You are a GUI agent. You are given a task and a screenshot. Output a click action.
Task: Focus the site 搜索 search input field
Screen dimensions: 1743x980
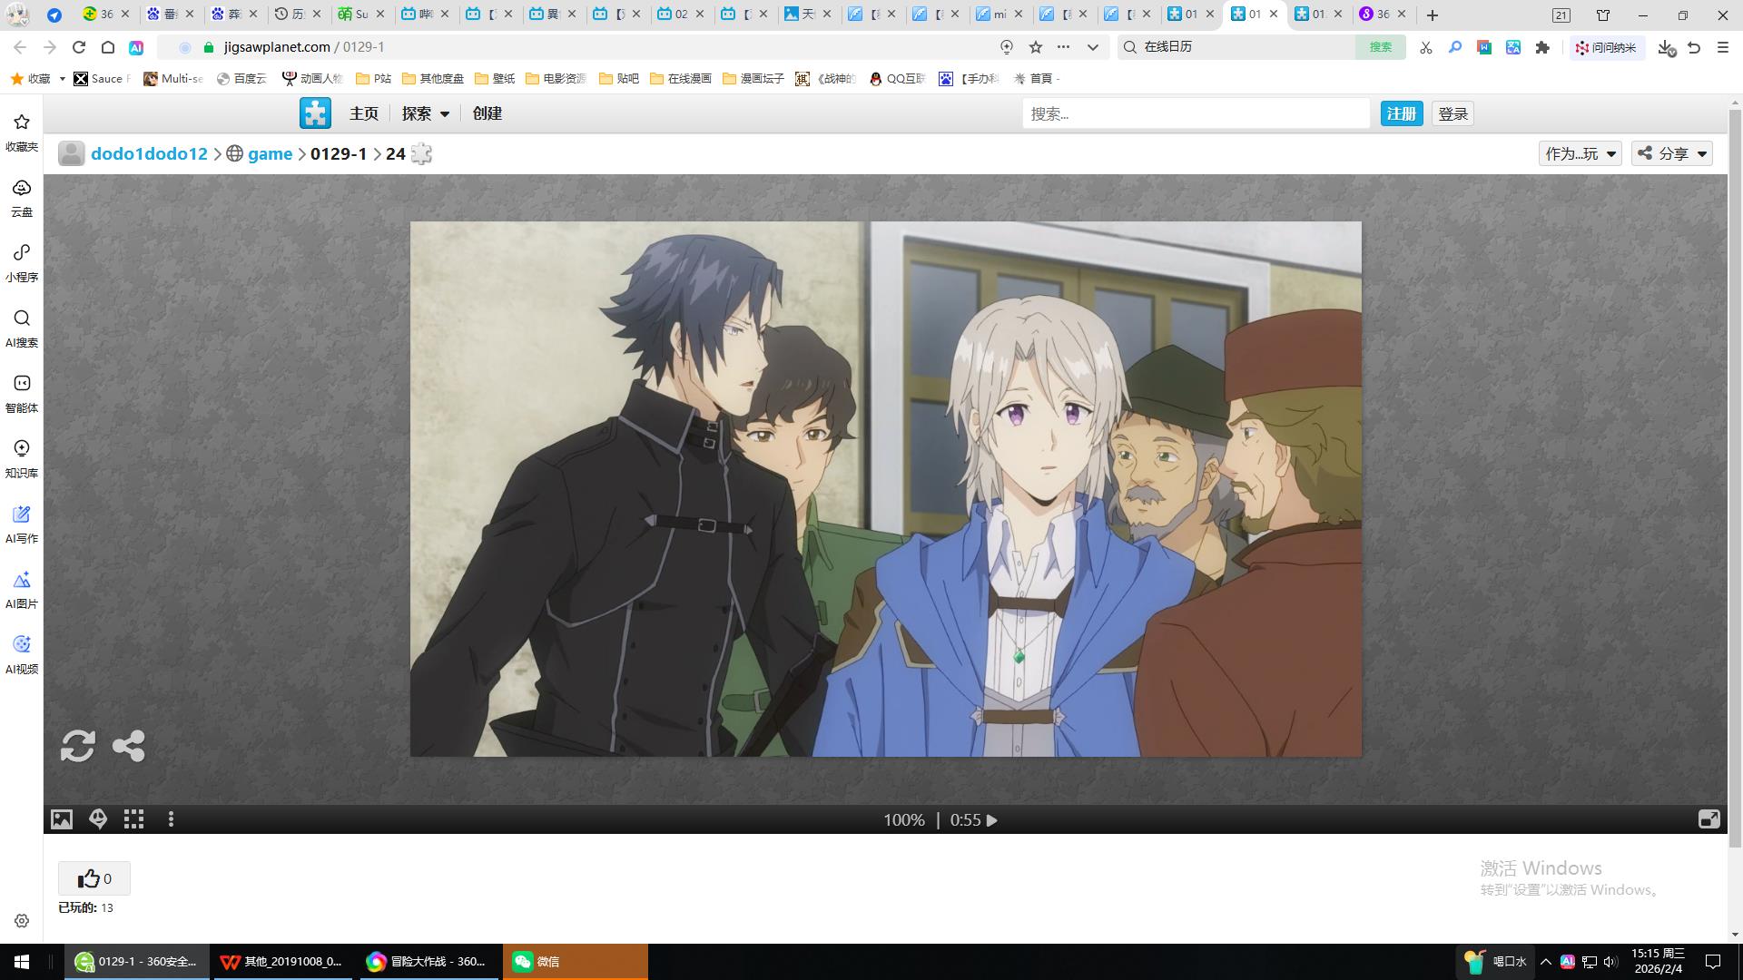click(x=1195, y=113)
